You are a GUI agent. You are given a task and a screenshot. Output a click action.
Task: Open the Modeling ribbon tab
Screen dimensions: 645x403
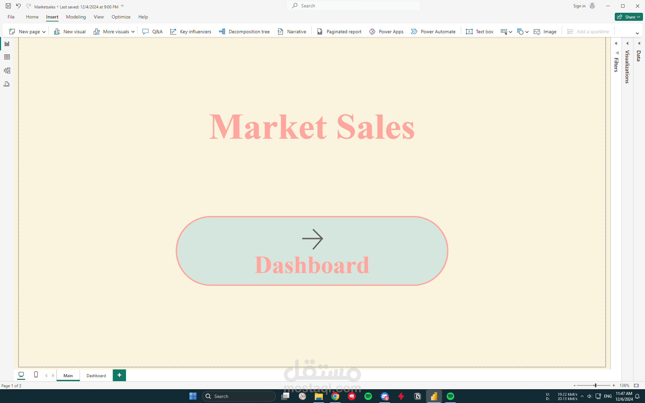tap(76, 17)
